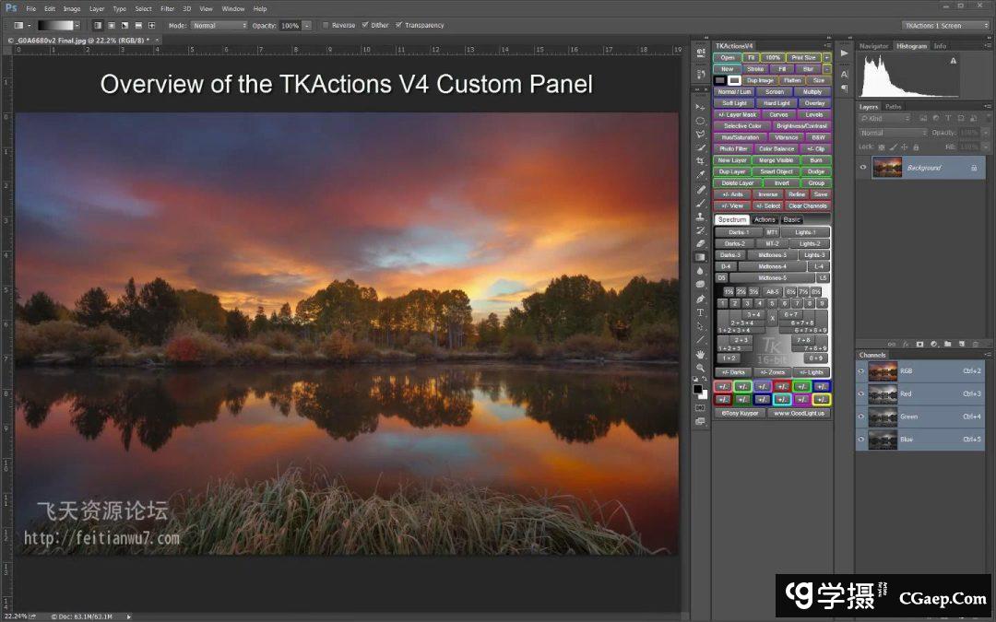The image size is (996, 622).
Task: Toggle visibility of the Red channel
Action: 861,393
